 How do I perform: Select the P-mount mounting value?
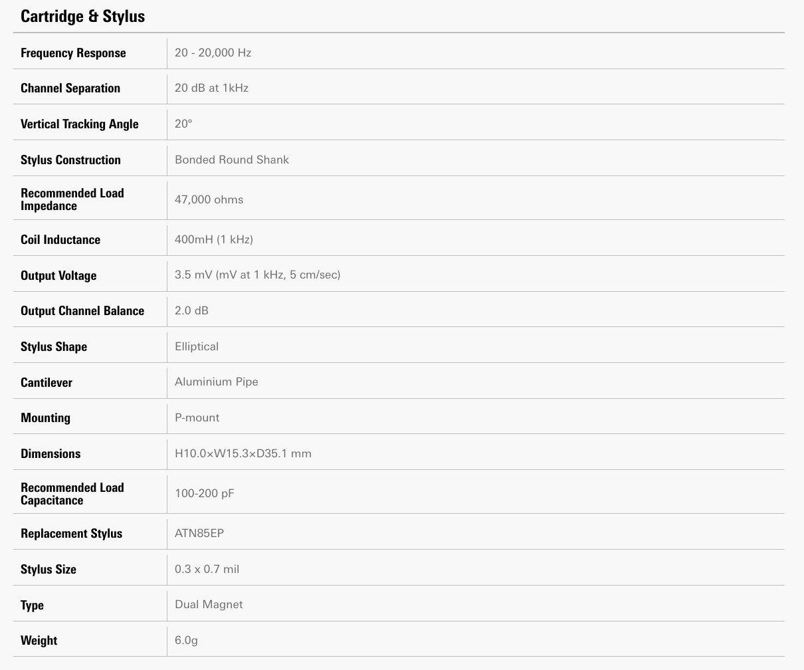click(x=197, y=417)
